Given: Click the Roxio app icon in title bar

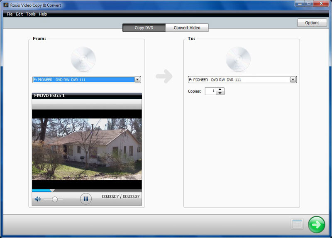Looking at the screenshot, I should pos(6,5).
